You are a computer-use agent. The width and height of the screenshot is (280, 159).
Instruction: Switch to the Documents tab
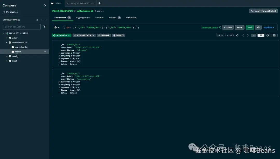pyautogui.click(x=62, y=18)
